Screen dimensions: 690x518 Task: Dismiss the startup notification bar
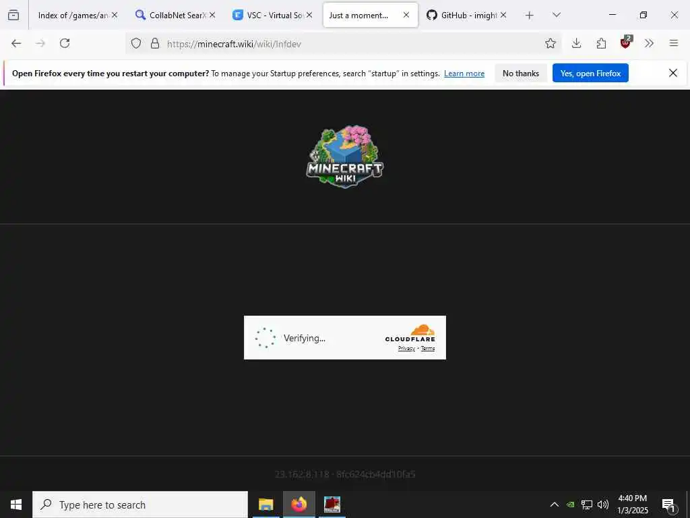pos(673,73)
